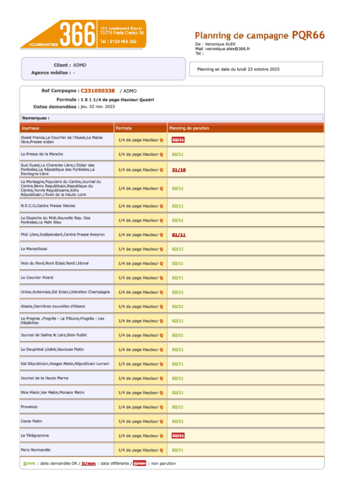Click the "Le Télégramme" row name
This screenshot has width=347, height=491.
click(35, 435)
